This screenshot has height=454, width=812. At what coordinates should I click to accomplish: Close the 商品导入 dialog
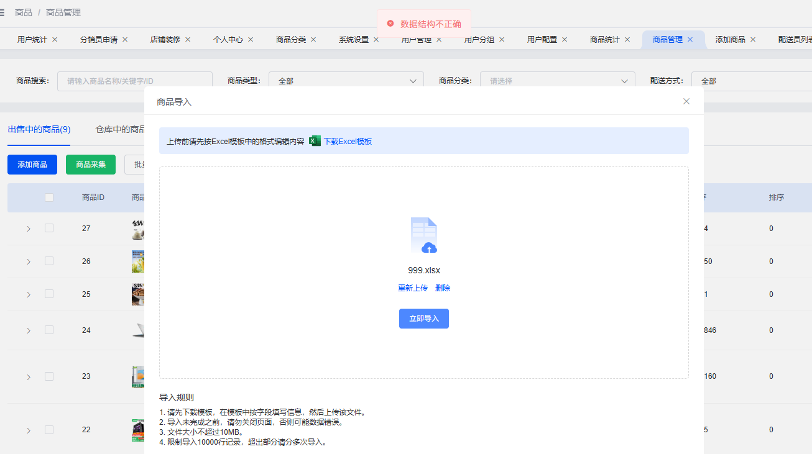point(686,101)
